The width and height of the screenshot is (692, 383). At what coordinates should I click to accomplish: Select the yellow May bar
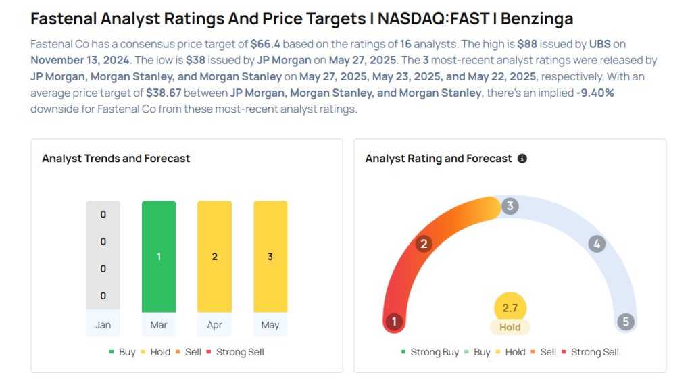coord(270,257)
